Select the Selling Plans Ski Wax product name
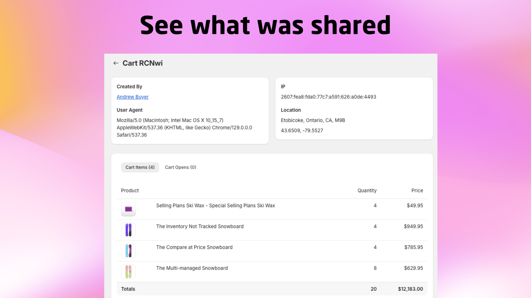This screenshot has width=531, height=298. pos(215,206)
